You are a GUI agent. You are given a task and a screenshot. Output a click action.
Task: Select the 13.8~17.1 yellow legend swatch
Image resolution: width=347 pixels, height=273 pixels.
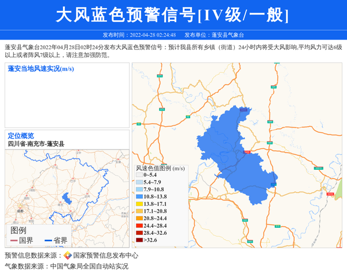point(139,204)
